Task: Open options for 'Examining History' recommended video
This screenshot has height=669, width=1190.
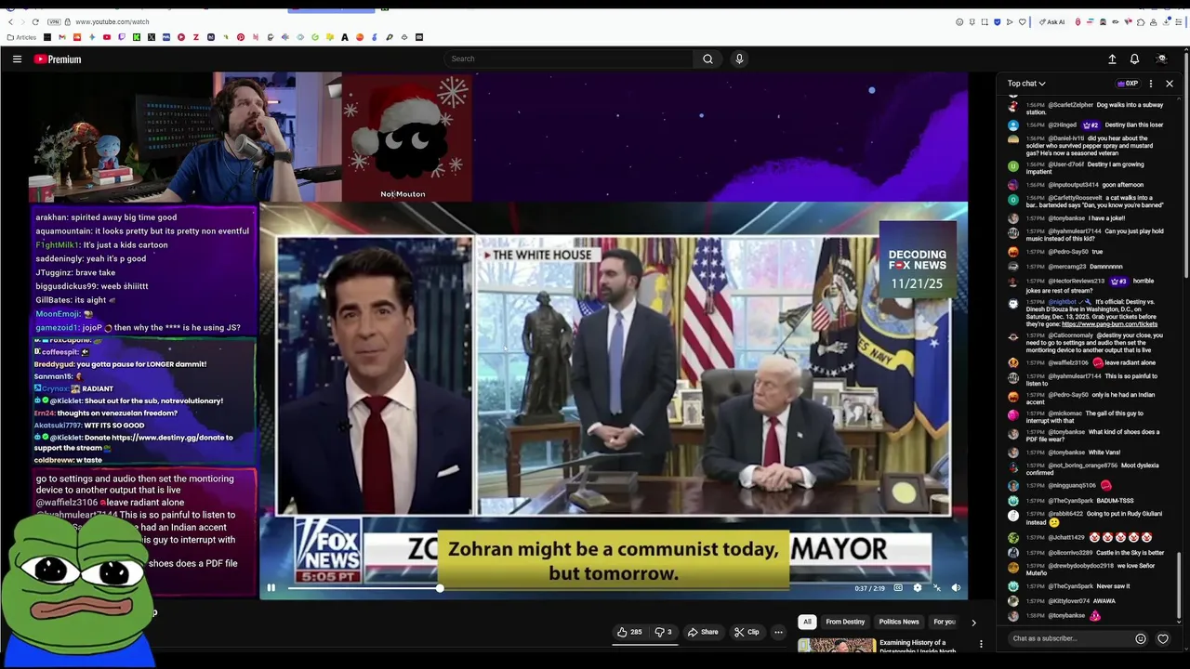Action: 981,644
